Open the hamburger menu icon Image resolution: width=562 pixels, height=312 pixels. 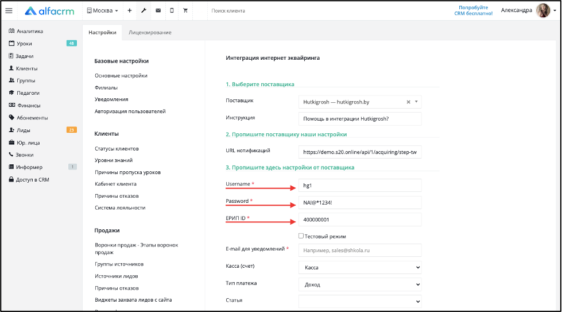pos(9,11)
